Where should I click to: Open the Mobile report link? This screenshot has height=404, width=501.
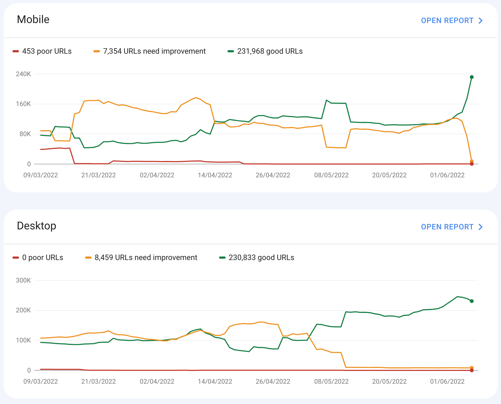click(x=447, y=21)
